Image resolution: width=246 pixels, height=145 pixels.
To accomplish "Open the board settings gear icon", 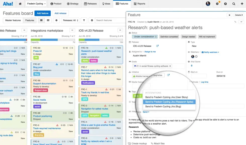I will click(x=56, y=20).
